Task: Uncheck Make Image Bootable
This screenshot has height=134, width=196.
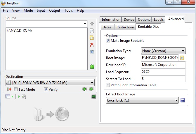Action: 108,41
